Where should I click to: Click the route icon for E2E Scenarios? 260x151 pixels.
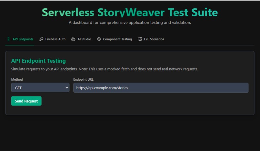click(x=140, y=39)
